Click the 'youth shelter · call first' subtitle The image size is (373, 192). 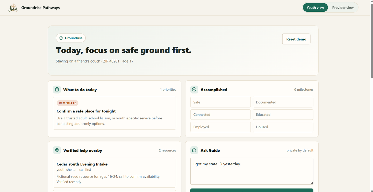click(74, 170)
